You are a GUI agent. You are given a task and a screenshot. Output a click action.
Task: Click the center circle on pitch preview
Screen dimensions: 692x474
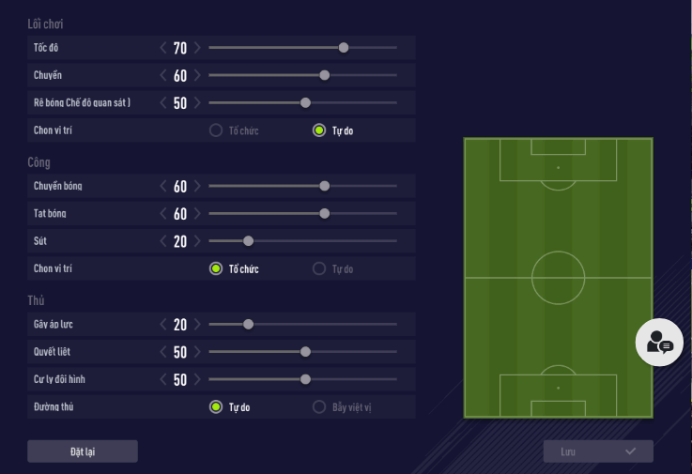coord(558,277)
